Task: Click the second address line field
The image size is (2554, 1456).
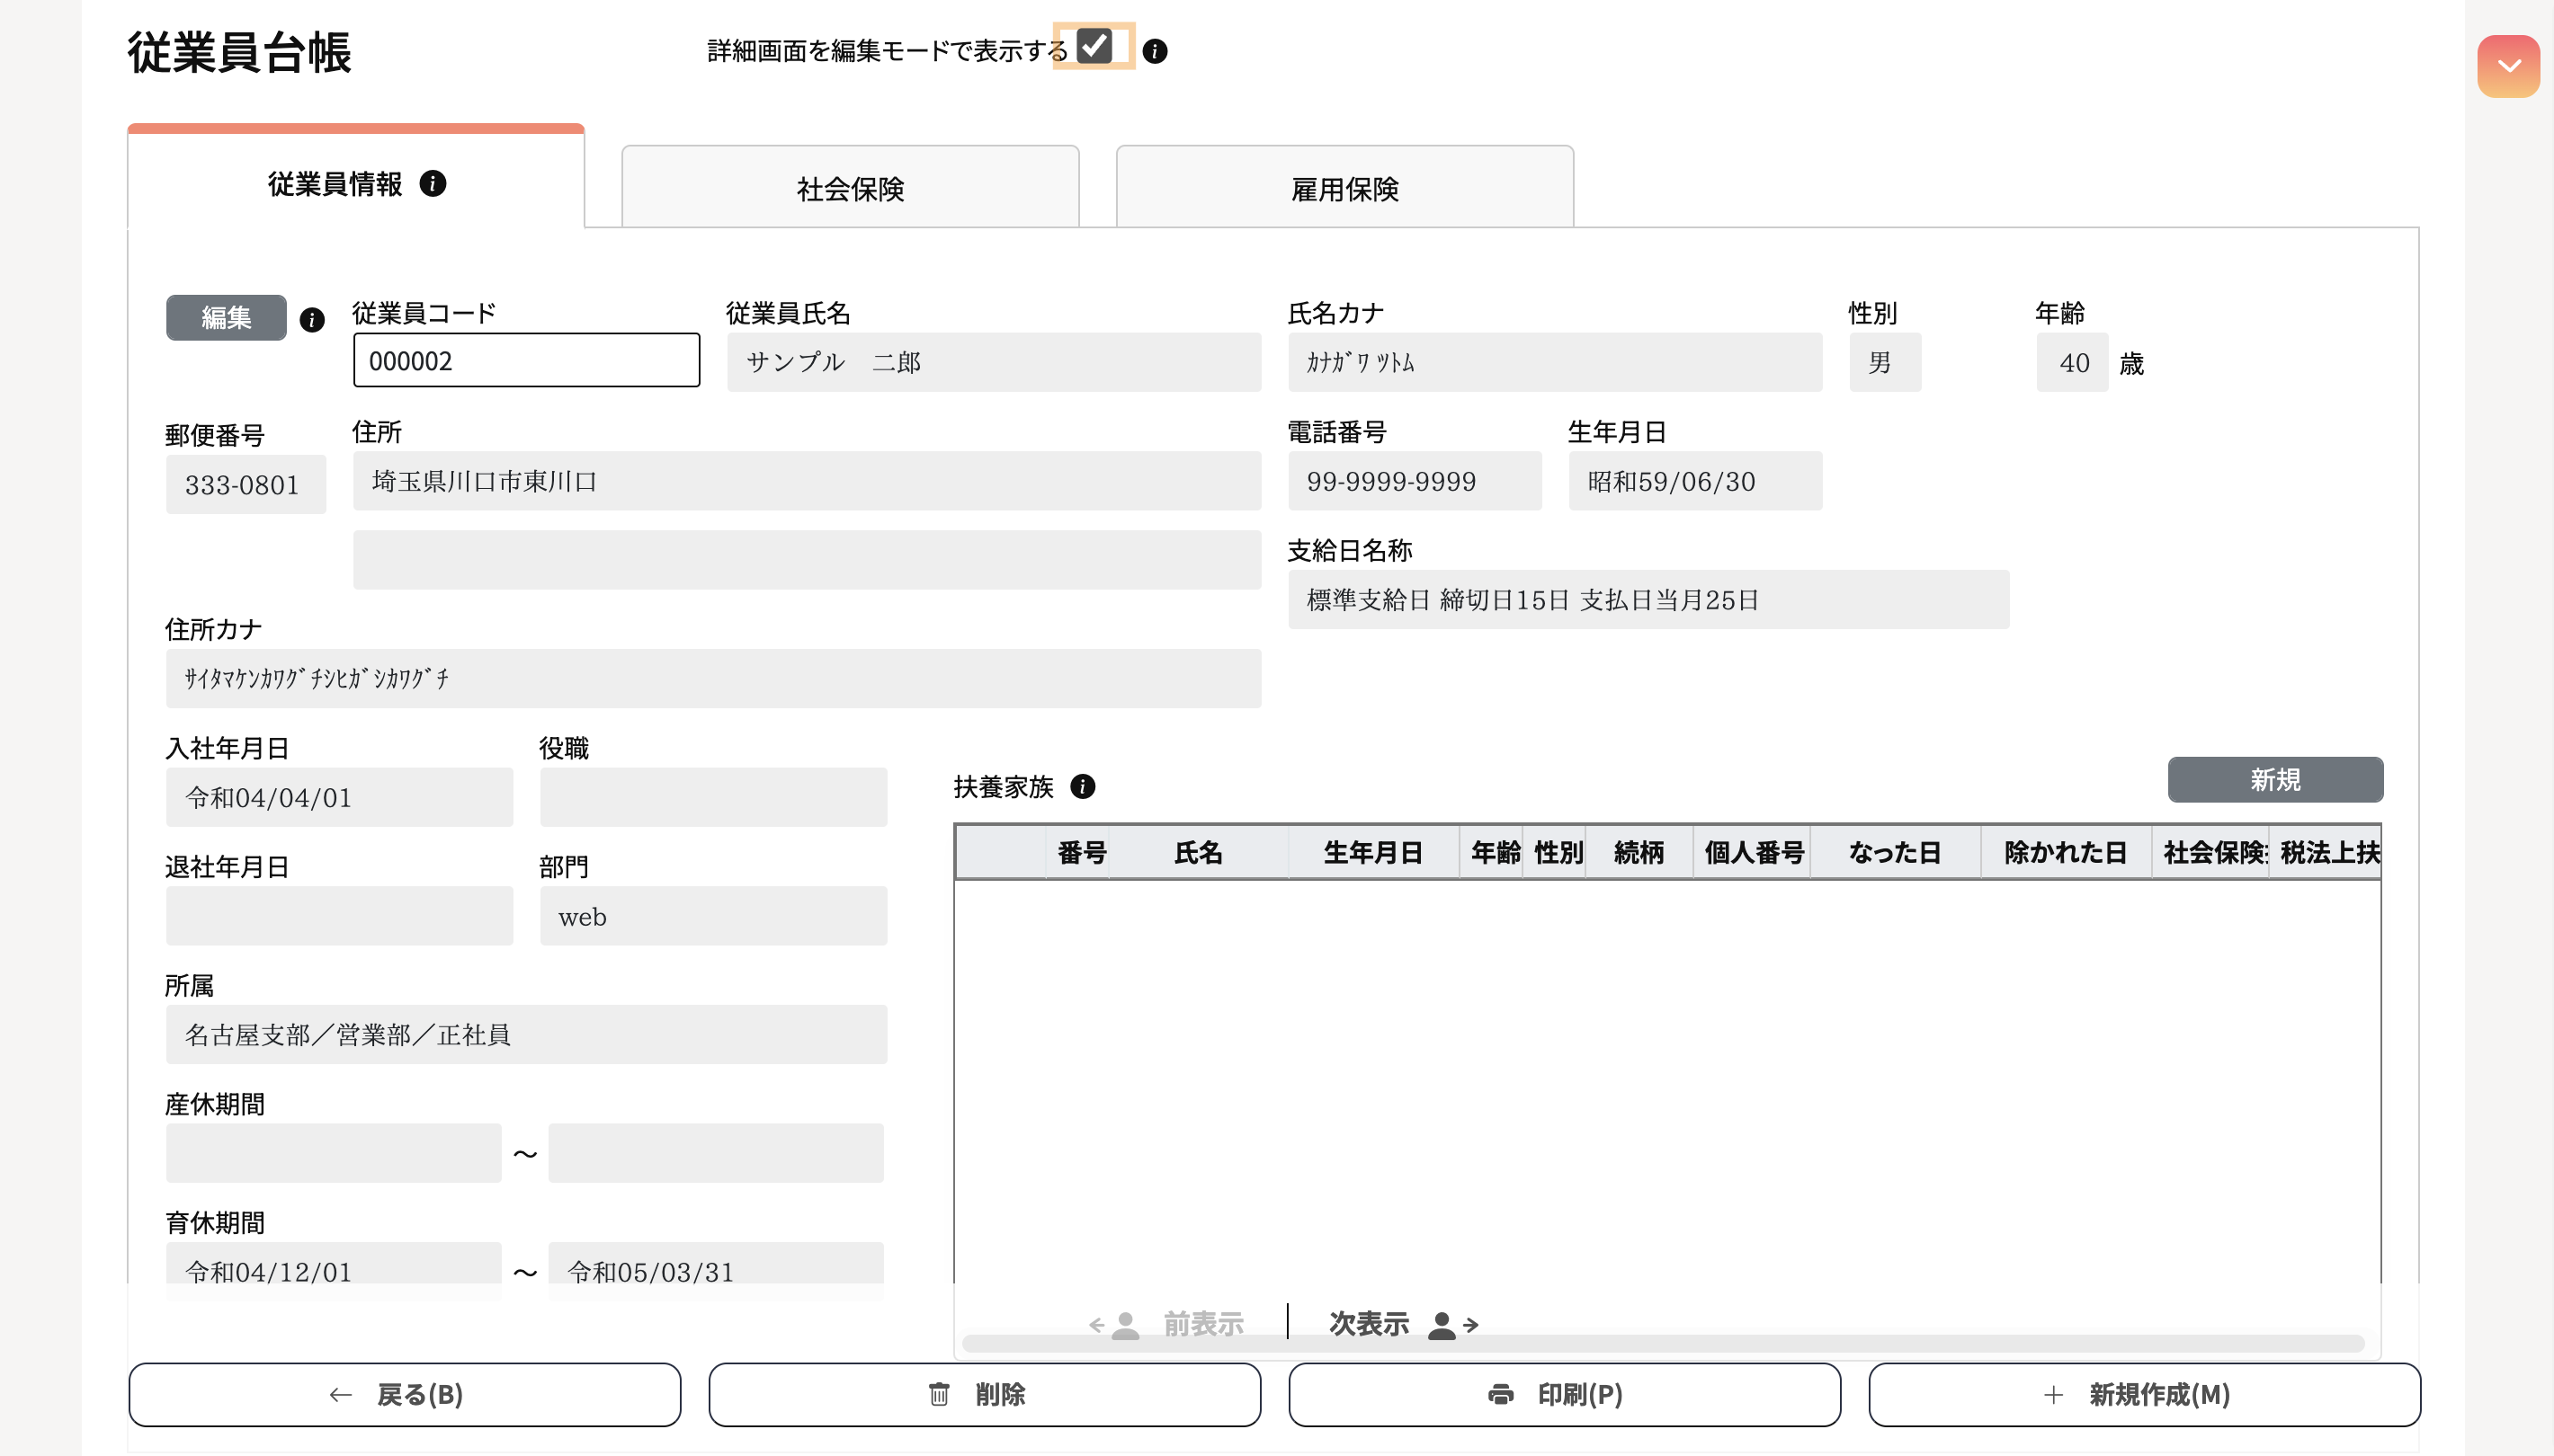Action: 807,560
